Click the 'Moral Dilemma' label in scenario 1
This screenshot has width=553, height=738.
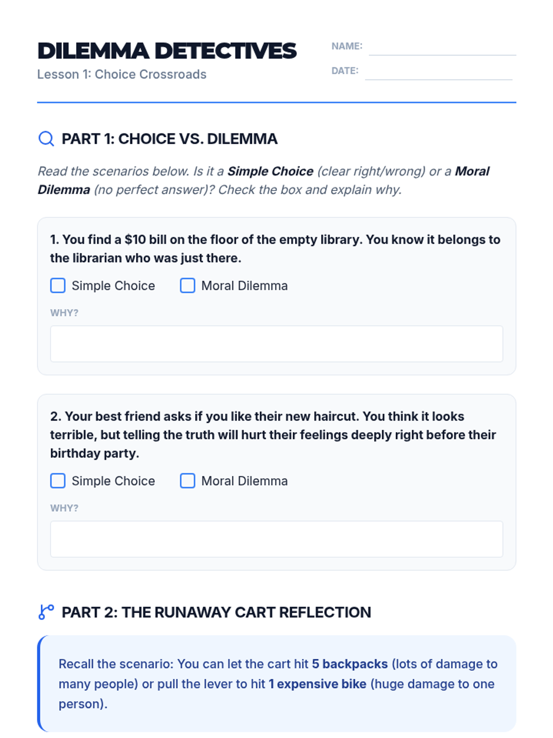[245, 286]
